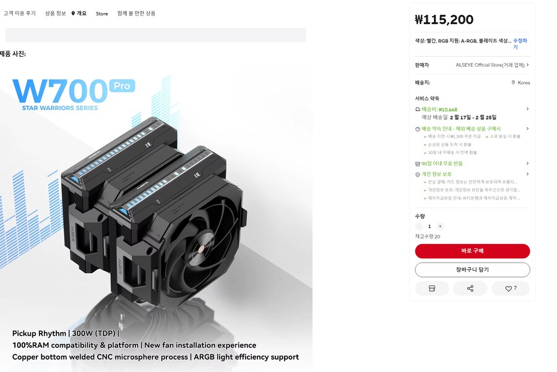Open the ALSEYE Official Store seller chevron

pos(527,65)
